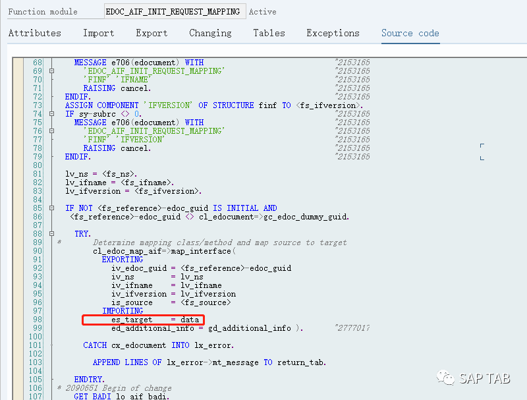Click 'es_target = data' on line 98

click(x=155, y=320)
